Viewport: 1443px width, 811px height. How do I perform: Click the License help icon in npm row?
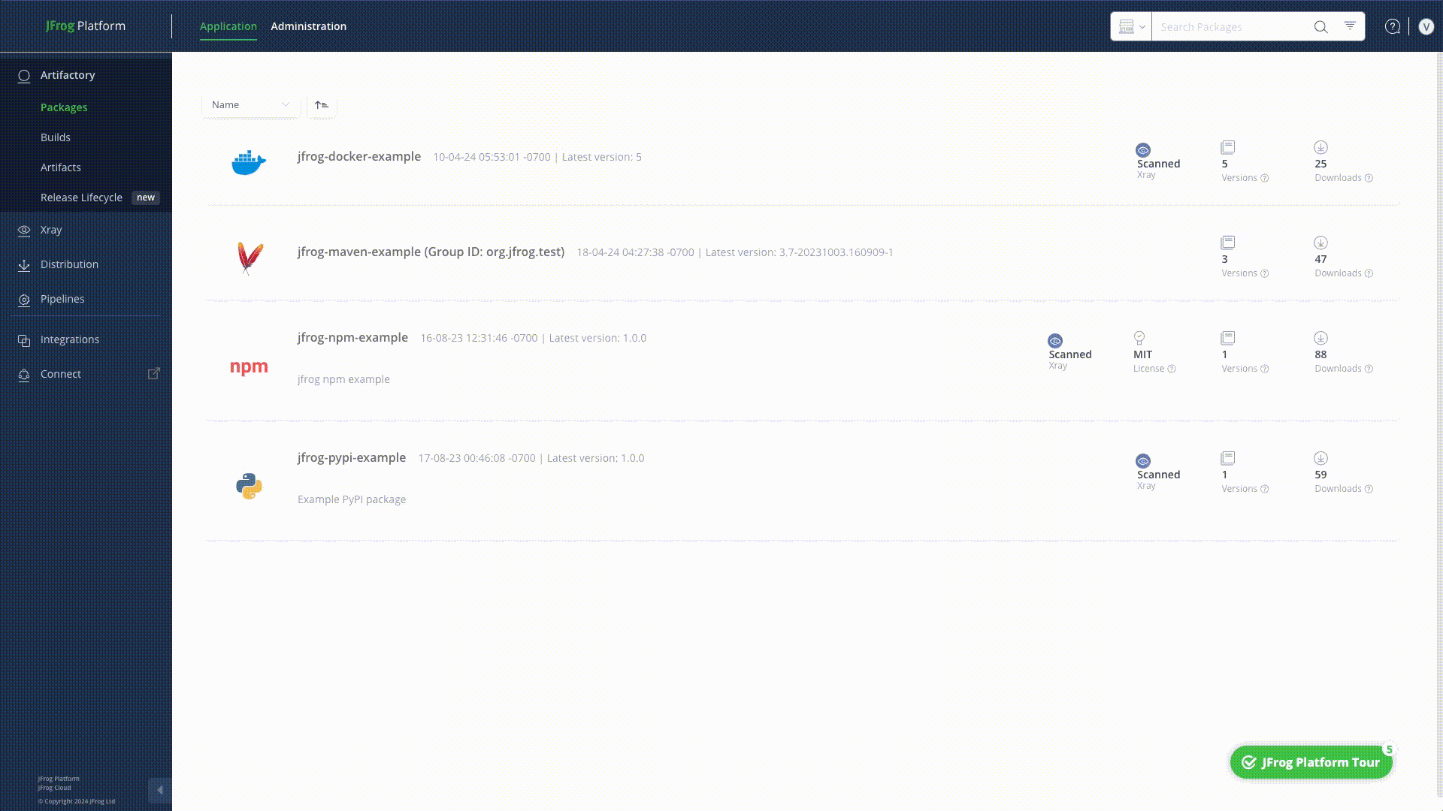[1171, 369]
